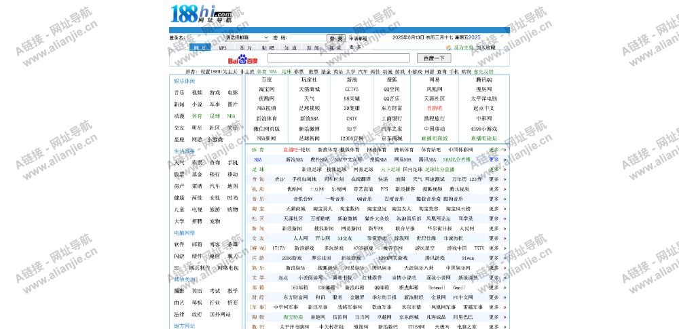Expand 更多 in the 淘宝 category row
The width and height of the screenshot is (679, 329).
click(x=494, y=209)
